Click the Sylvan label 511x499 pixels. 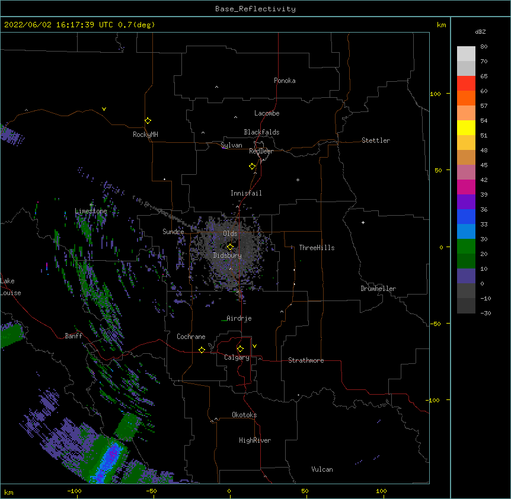pyautogui.click(x=231, y=145)
